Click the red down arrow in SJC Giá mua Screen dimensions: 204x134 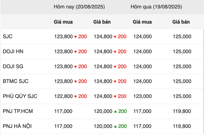(x=75, y=37)
